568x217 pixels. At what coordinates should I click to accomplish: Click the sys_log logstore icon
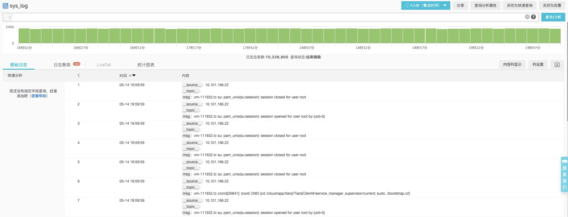coord(5,6)
